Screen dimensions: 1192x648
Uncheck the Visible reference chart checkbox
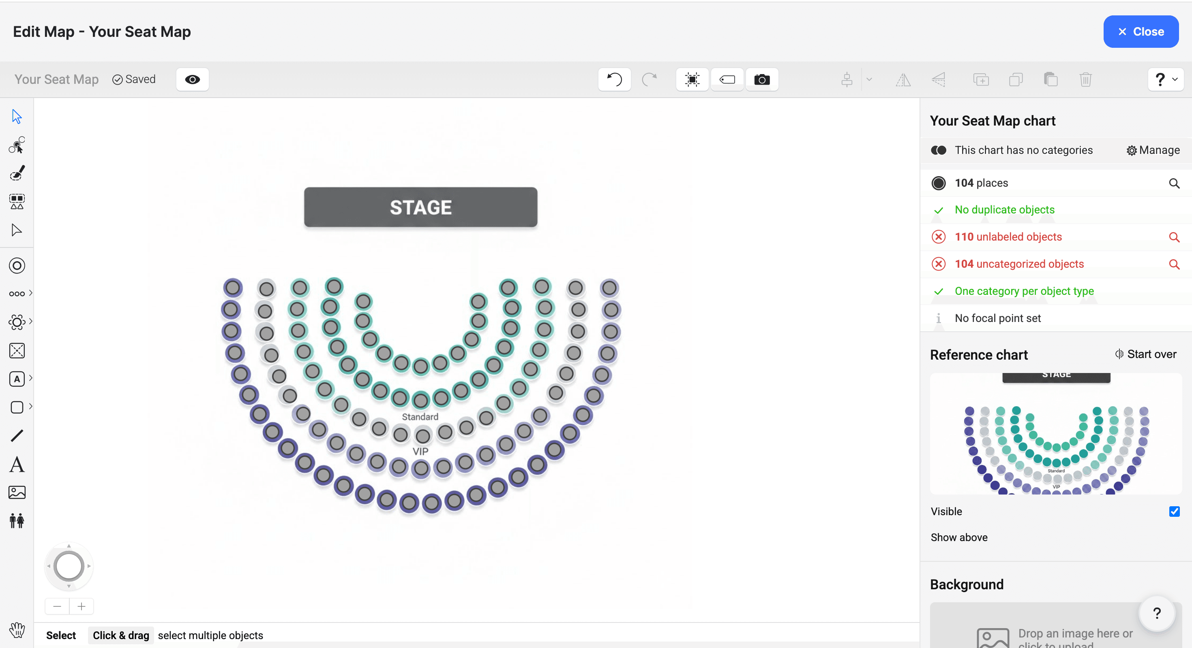pyautogui.click(x=1174, y=511)
